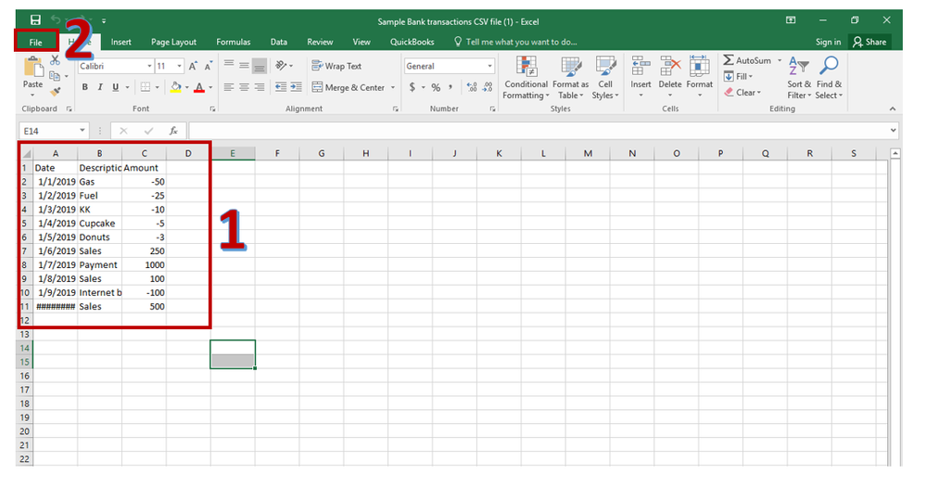Increase font size with larger A
This screenshot has width=926, height=487.
(x=193, y=66)
